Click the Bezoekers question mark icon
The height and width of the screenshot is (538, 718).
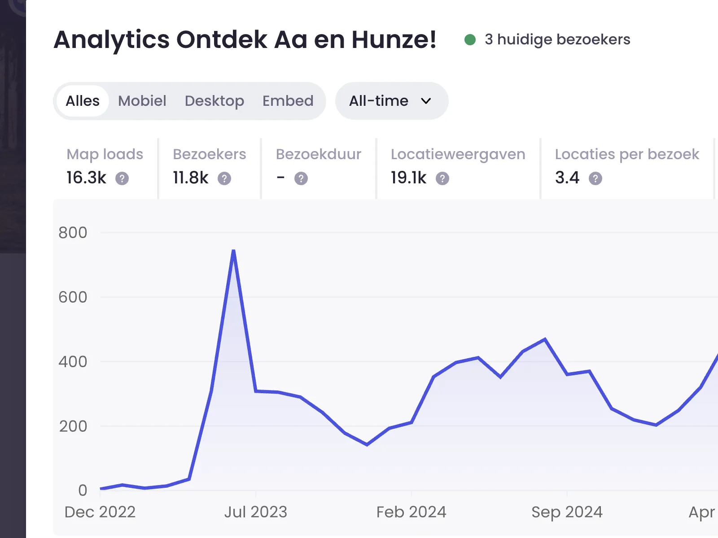(223, 178)
